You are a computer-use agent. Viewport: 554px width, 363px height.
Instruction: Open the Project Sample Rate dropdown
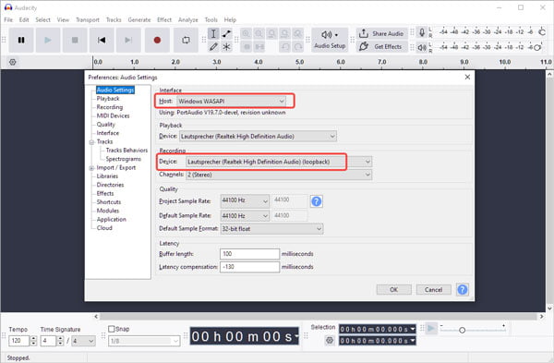[x=245, y=200]
